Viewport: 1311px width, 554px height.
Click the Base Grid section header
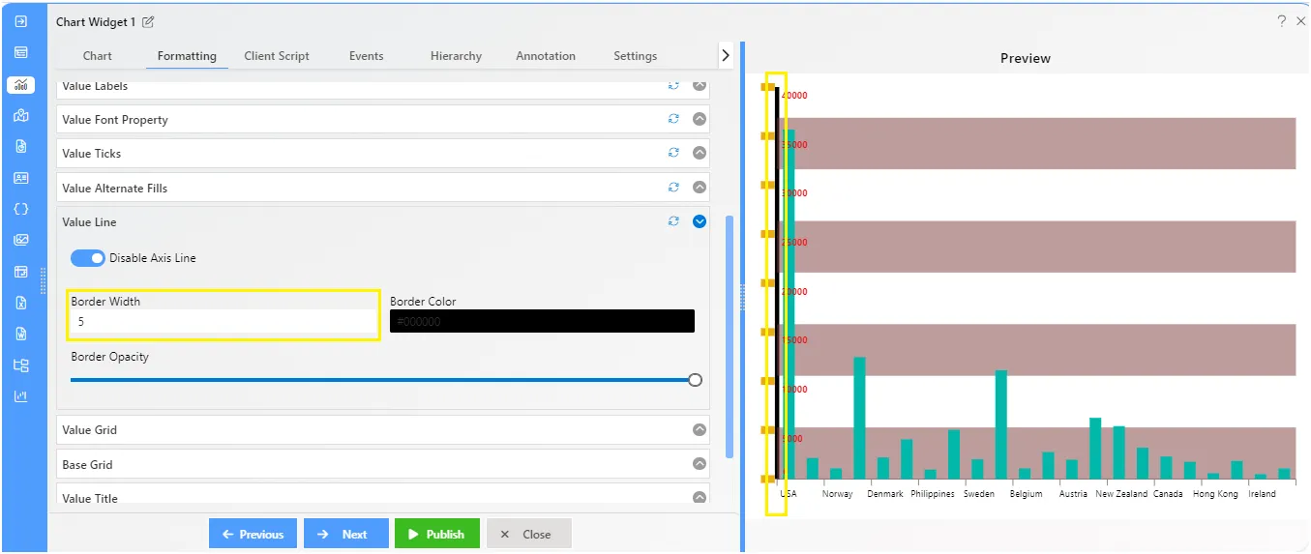383,464
